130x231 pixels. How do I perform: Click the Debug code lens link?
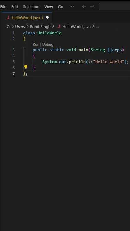tap(48, 45)
